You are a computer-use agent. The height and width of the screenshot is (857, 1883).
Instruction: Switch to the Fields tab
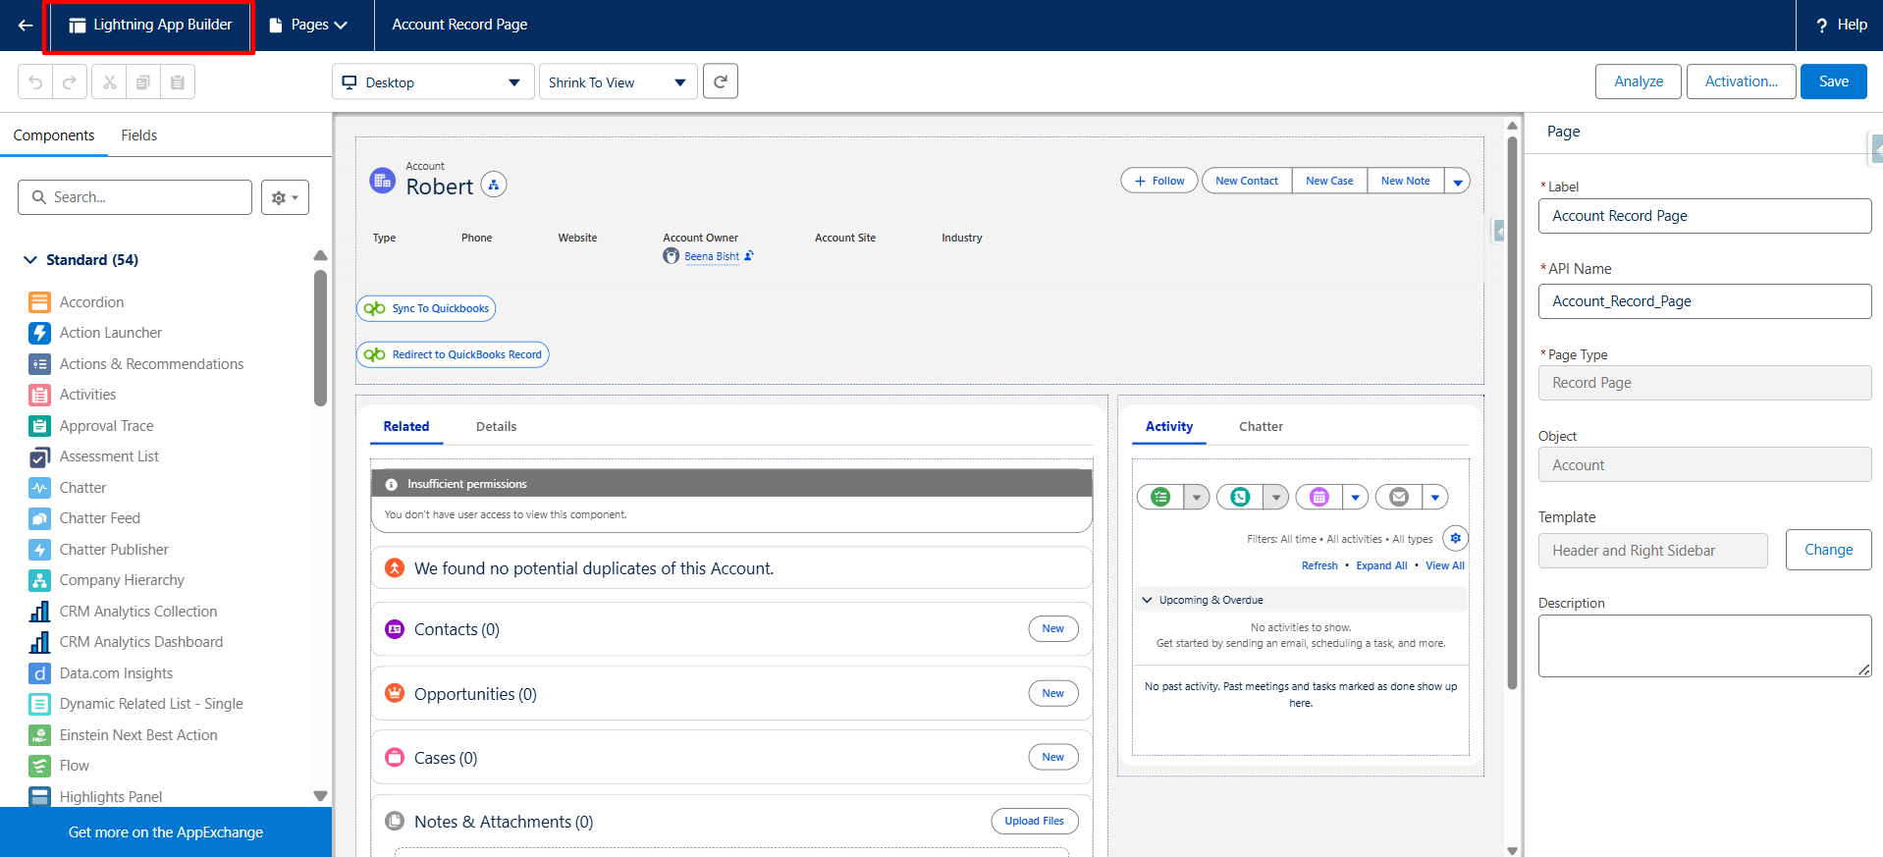(x=138, y=135)
